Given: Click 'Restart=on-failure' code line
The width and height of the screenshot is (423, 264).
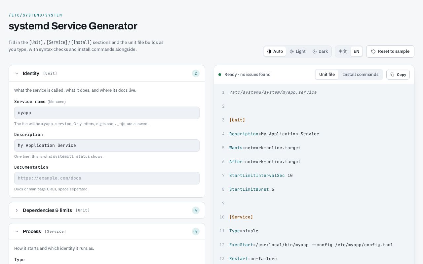Looking at the screenshot, I should click(253, 259).
